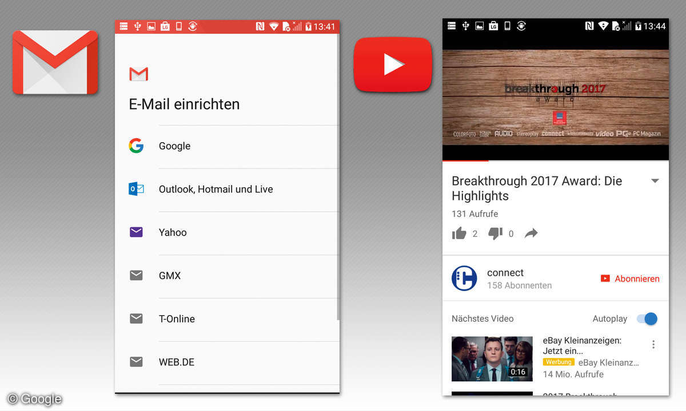Click the 131 Aufrufe view count
This screenshot has height=411, width=686.
[475, 213]
